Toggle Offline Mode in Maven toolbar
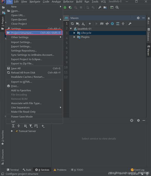151x176 pixels. pyautogui.click(x=107, y=24)
